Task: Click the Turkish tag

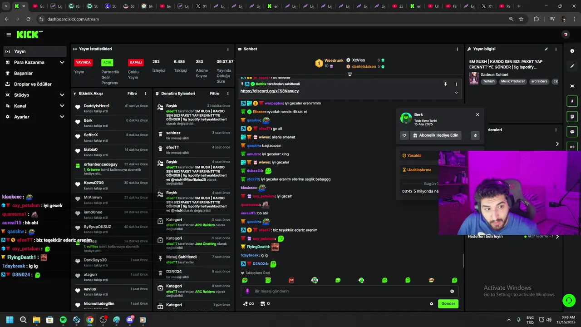Action: click(x=489, y=82)
